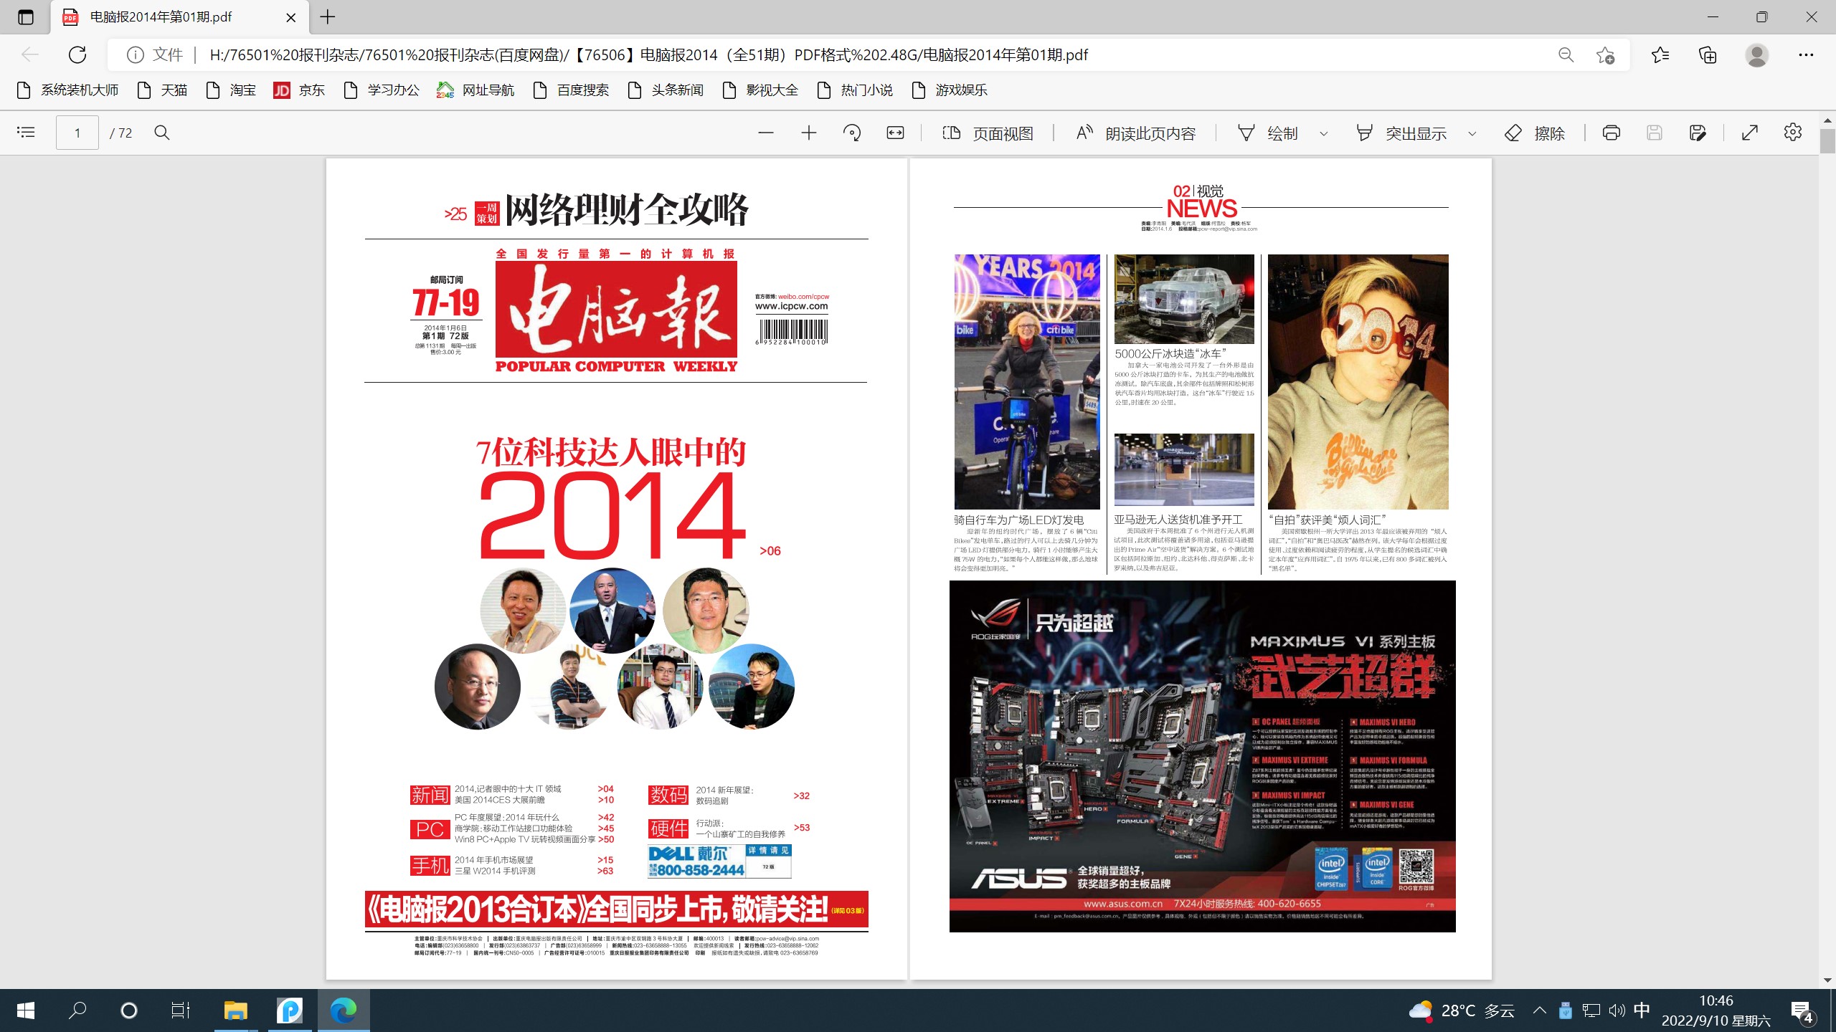Open the notification center

click(1802, 1010)
